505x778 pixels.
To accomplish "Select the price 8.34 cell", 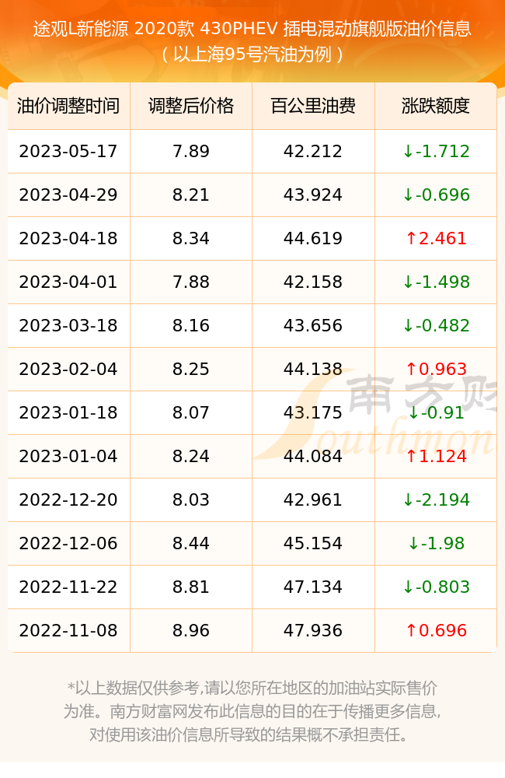I will [191, 239].
